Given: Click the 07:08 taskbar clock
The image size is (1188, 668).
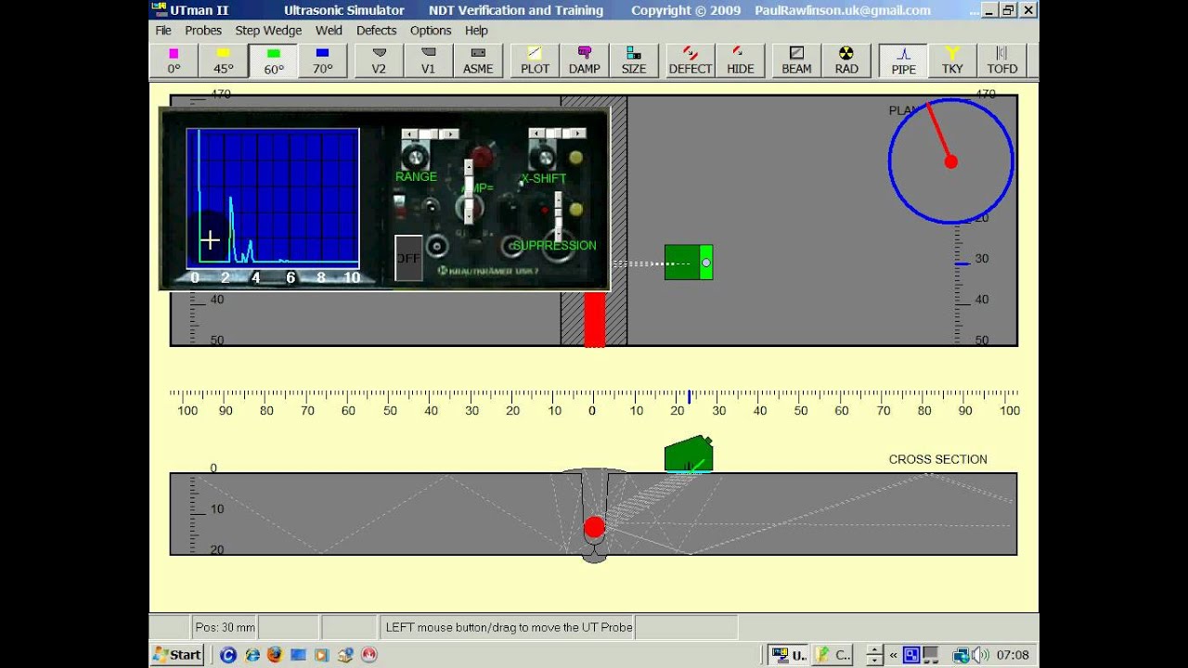Looking at the screenshot, I should pyautogui.click(x=1013, y=655).
